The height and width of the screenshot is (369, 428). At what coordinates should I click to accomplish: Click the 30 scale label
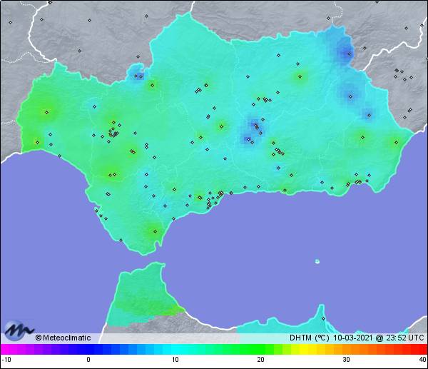(x=347, y=360)
